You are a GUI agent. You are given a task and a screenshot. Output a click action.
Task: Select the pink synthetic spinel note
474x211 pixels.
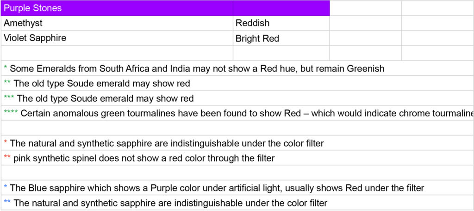(143, 158)
